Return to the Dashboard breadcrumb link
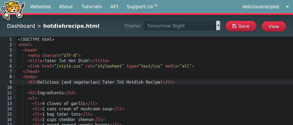This screenshot has width=293, height=125. (21, 26)
